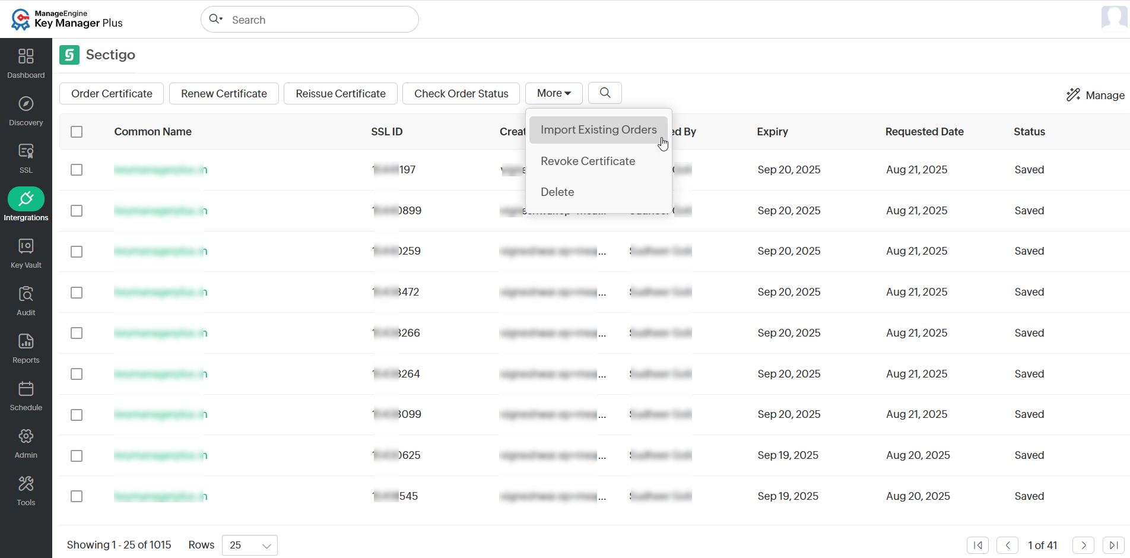Open the Rows per page dropdown

(x=250, y=545)
